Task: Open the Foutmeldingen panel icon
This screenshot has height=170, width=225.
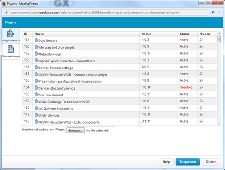Action: pyautogui.click(x=11, y=49)
